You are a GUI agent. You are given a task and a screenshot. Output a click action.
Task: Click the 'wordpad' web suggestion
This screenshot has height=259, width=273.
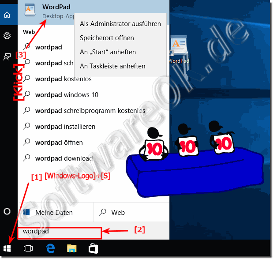[x=49, y=47]
